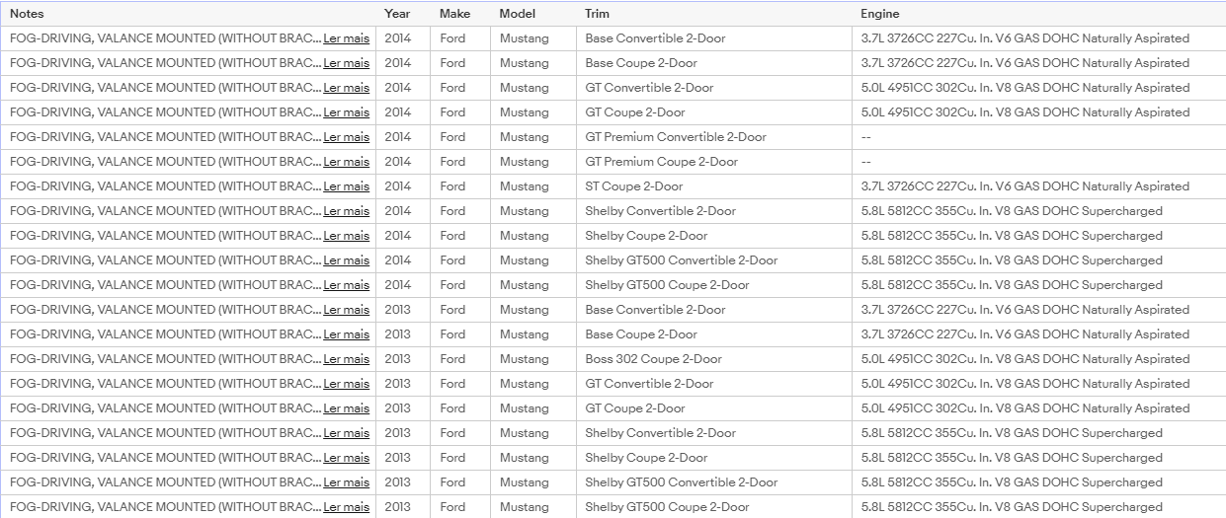Click Ler mais for 2013 Shelby GT500 Coupe
1226x518 pixels.
[x=347, y=507]
